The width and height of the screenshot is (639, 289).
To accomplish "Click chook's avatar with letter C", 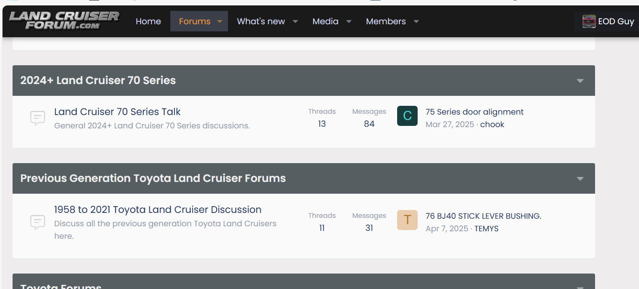I will point(407,116).
